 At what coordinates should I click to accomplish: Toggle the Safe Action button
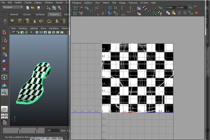click(x=58, y=32)
